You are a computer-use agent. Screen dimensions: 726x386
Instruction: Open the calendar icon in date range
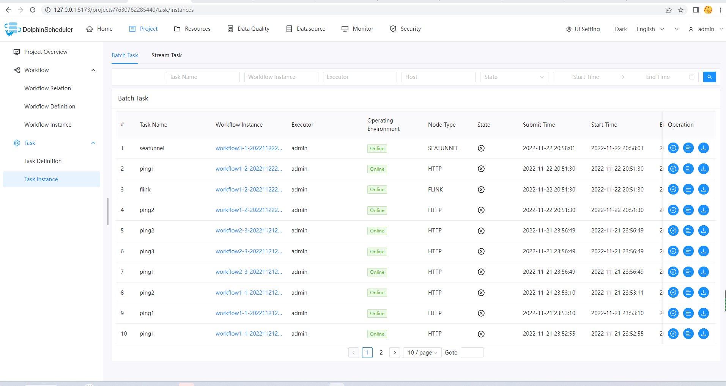point(692,77)
